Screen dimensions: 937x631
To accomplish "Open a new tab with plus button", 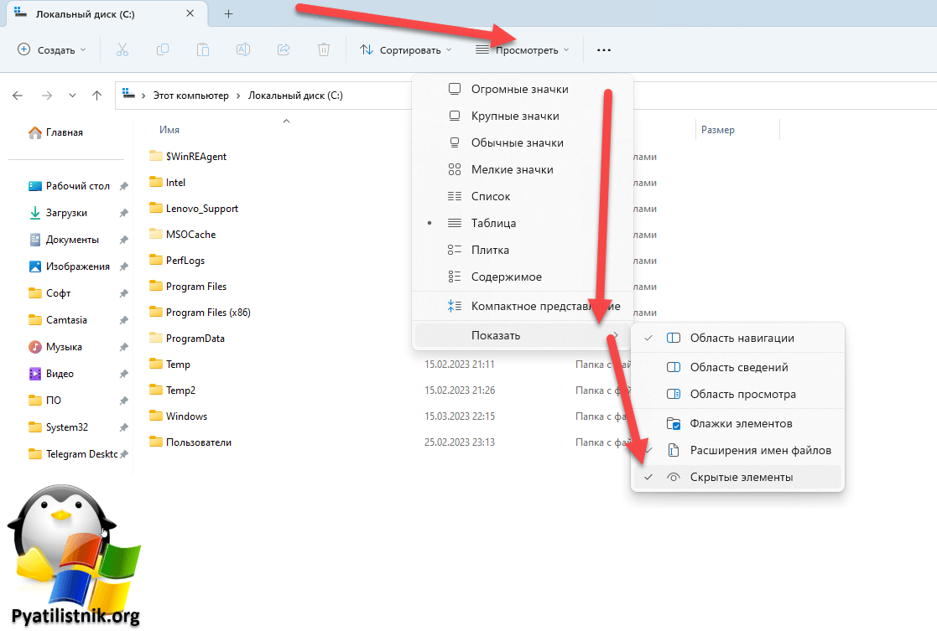I will coord(229,14).
